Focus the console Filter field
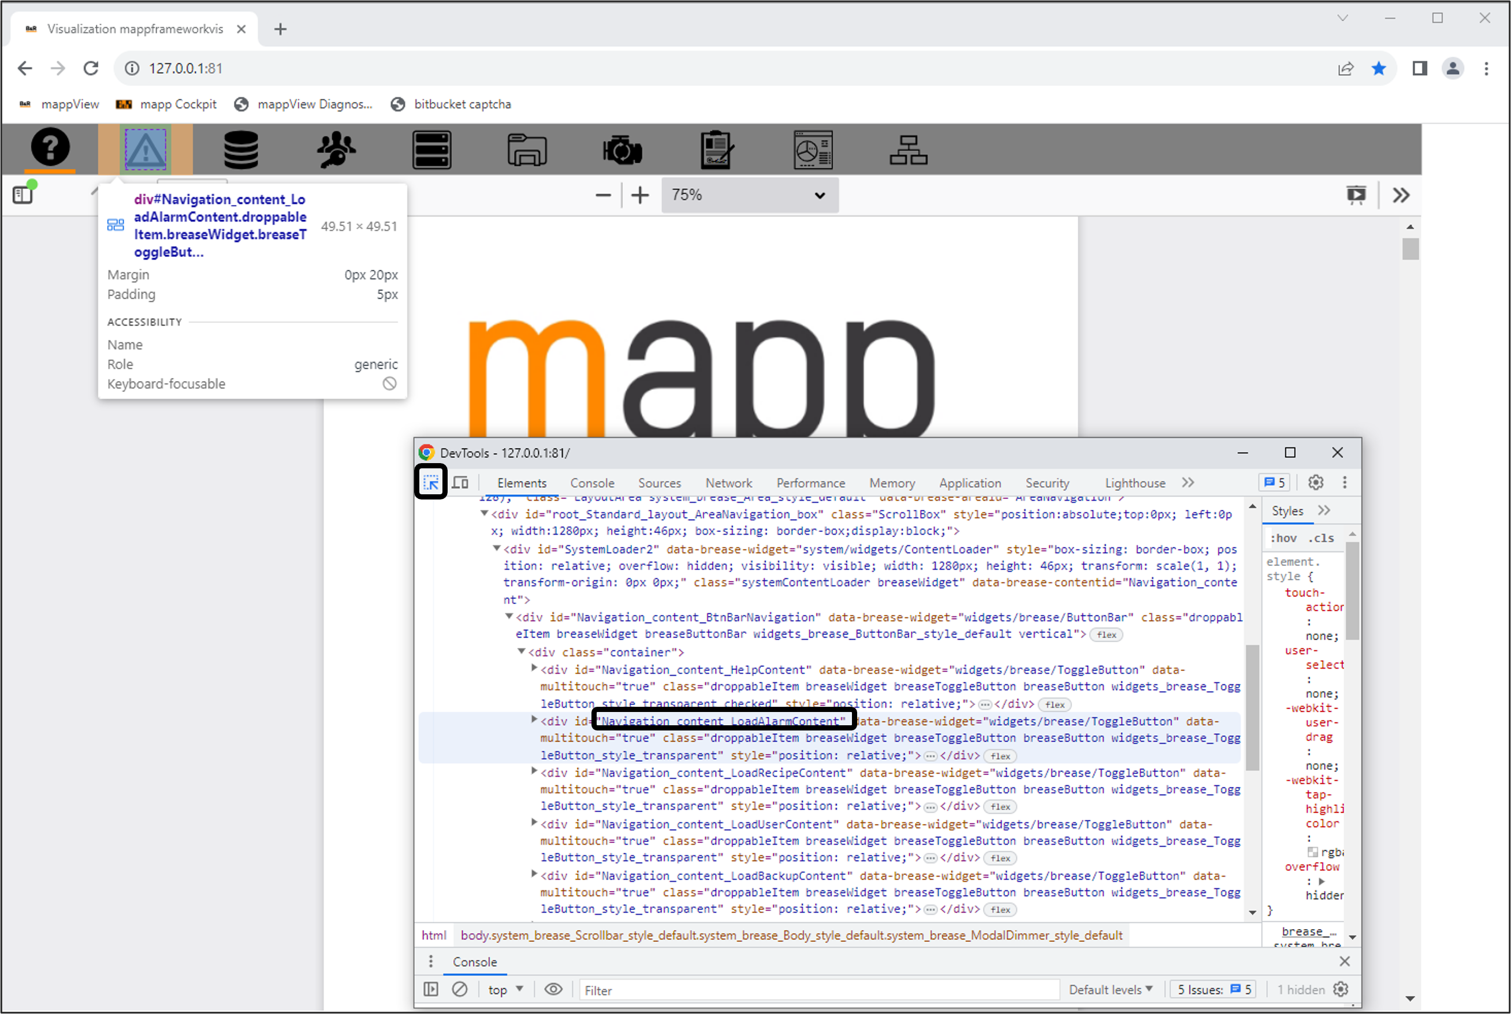Image resolution: width=1511 pixels, height=1014 pixels. click(x=818, y=990)
